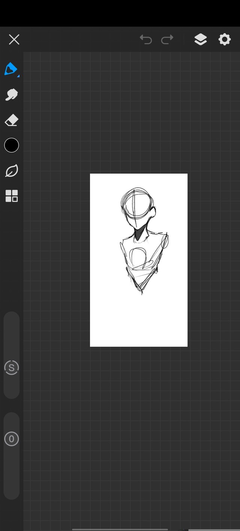Open the leaf-shaped tool icon
This screenshot has width=240, height=531.
tap(12, 171)
